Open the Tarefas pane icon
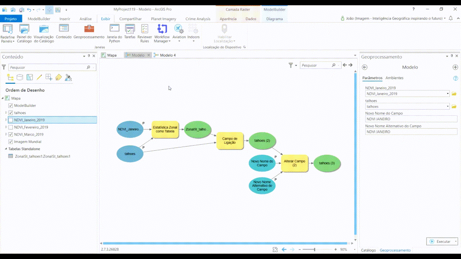Viewport: 461px width, 259px height. tap(130, 29)
